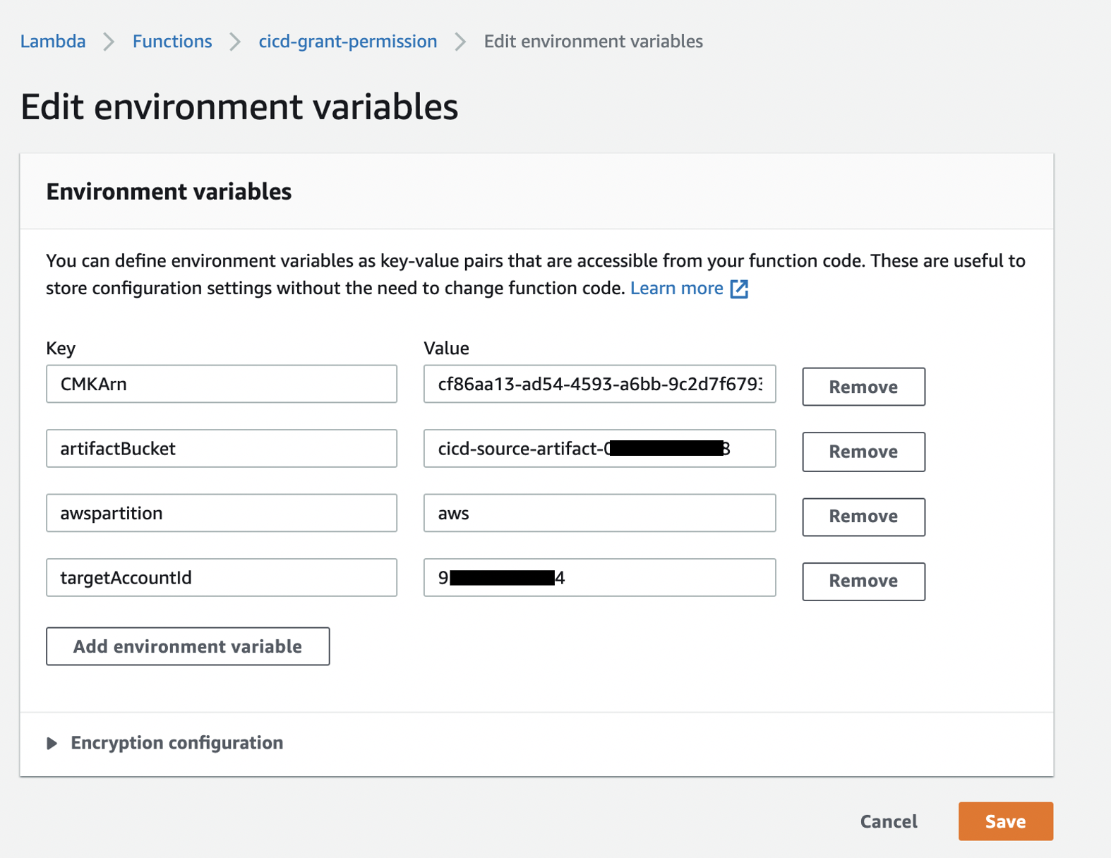Image resolution: width=1111 pixels, height=858 pixels.
Task: Focus the targetAccountId key field
Action: (222, 578)
